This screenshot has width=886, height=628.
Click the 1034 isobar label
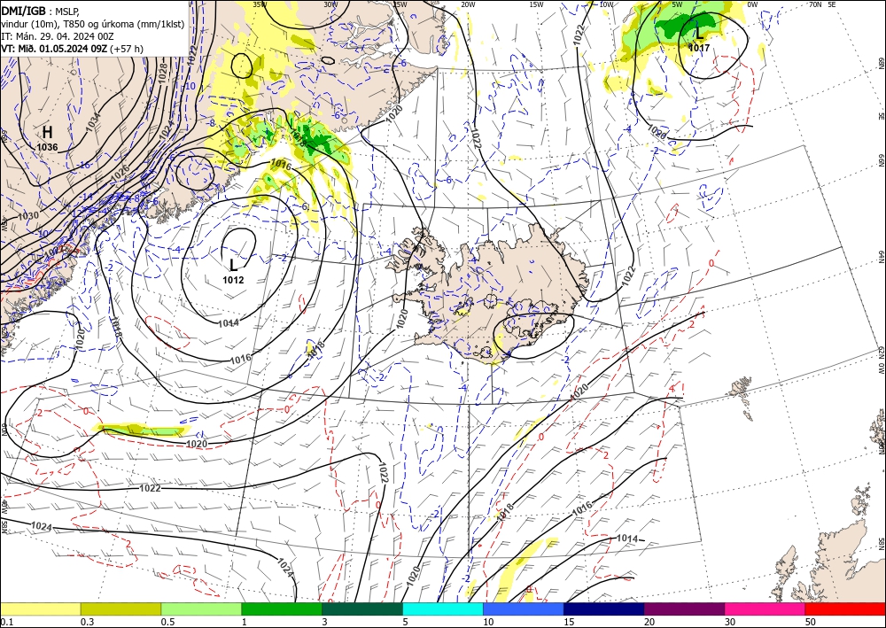click(94, 122)
